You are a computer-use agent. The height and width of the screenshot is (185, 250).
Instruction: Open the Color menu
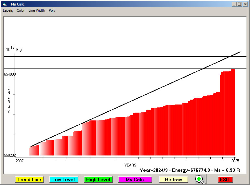click(21, 10)
